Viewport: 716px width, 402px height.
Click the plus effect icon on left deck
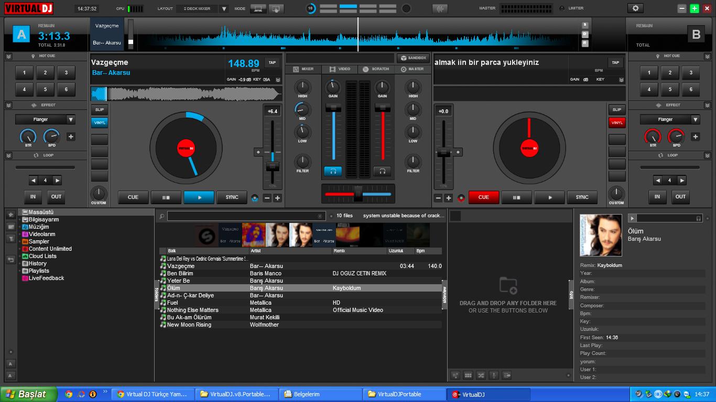click(x=71, y=137)
